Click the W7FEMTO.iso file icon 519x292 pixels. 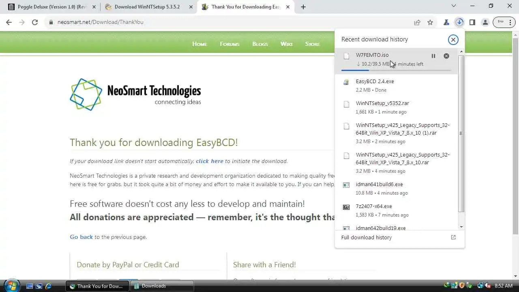pyautogui.click(x=346, y=56)
